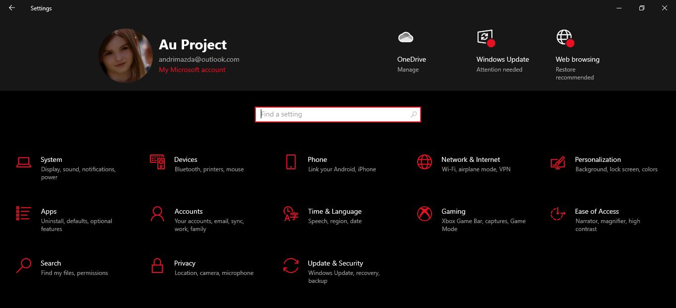Screen dimensions: 676x308
Task: Click the Accounts person icon
Action: pos(157,214)
